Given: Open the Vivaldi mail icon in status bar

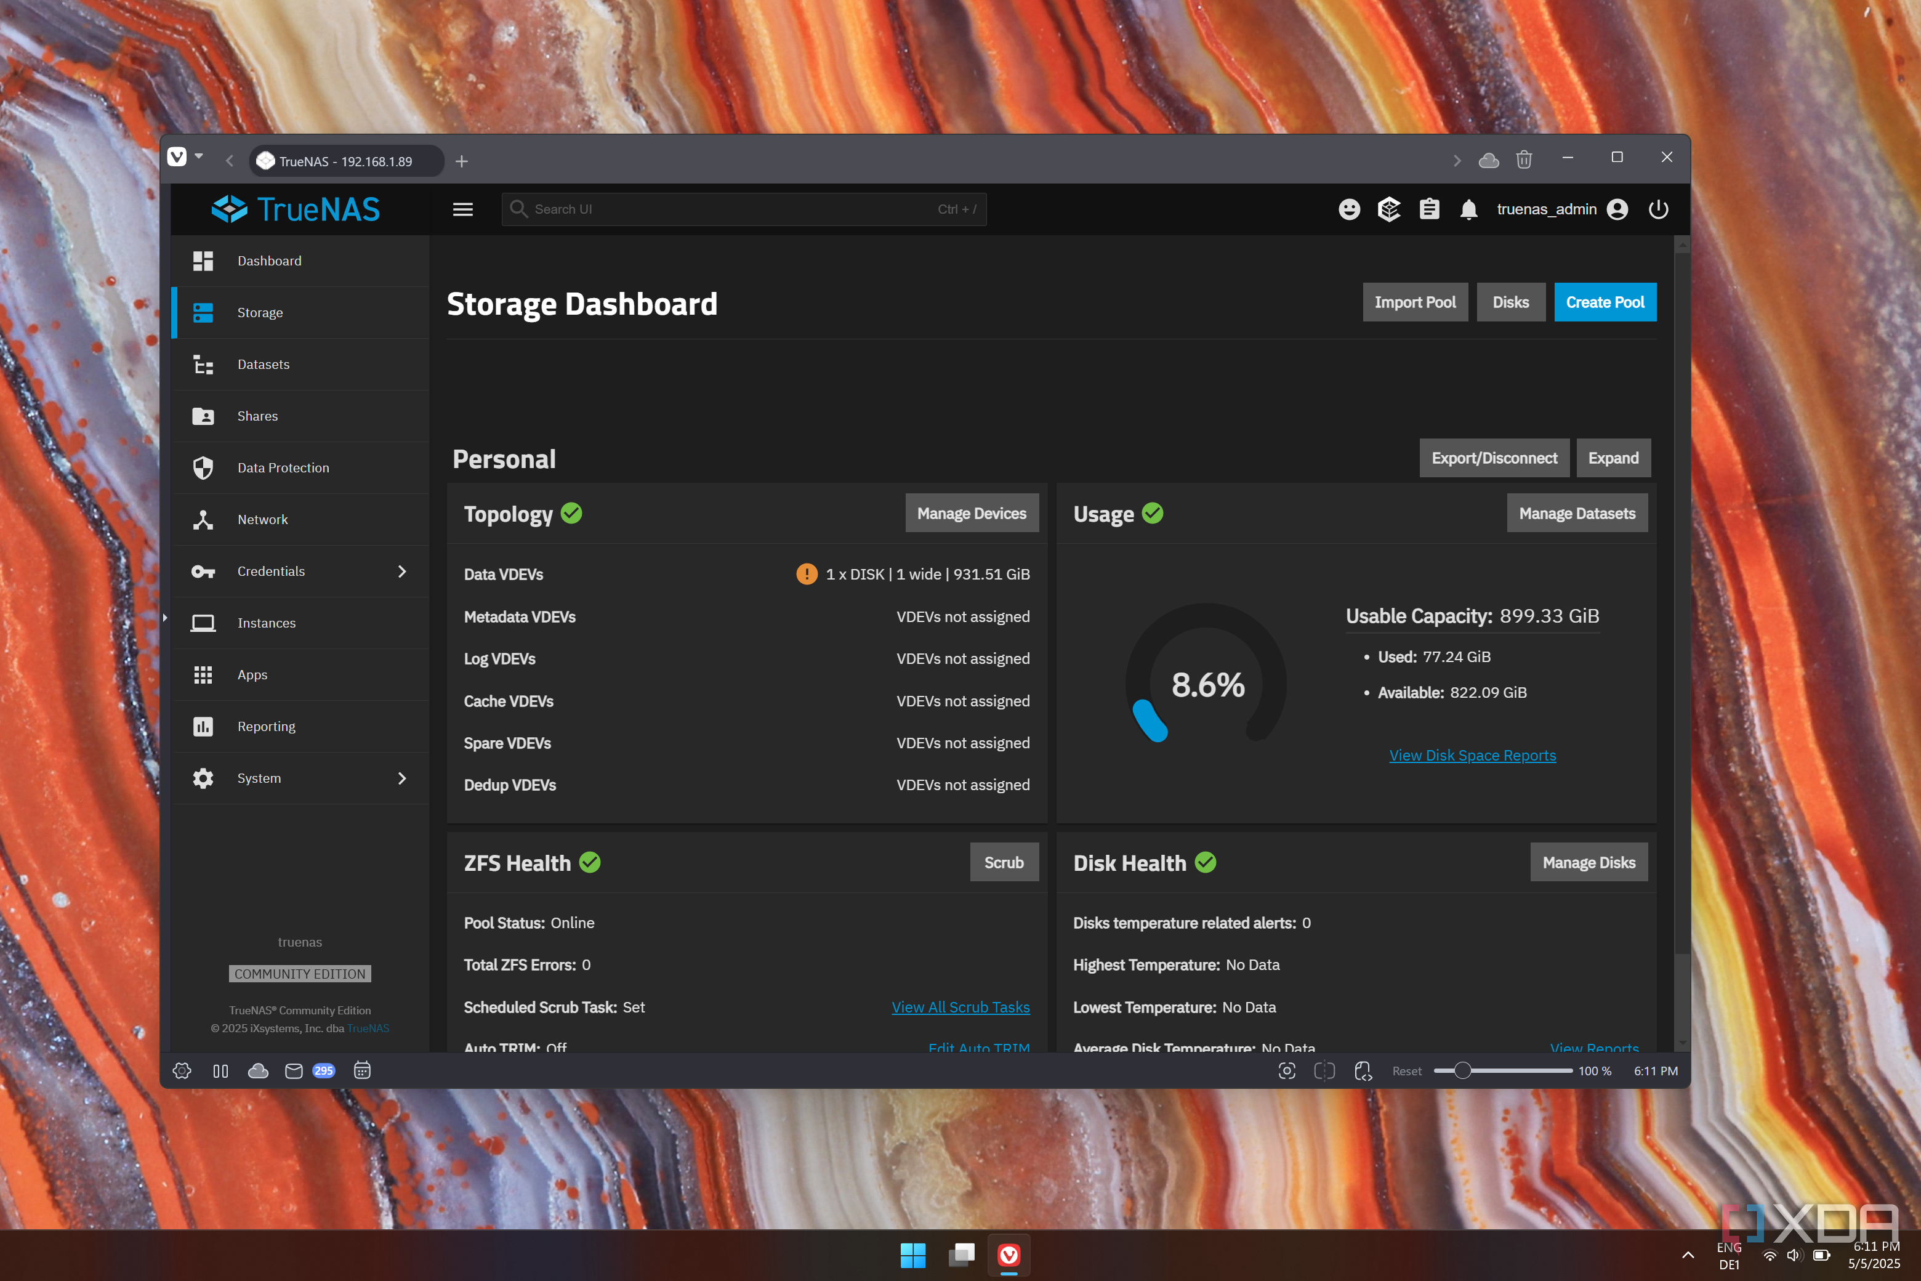Looking at the screenshot, I should tap(294, 1070).
